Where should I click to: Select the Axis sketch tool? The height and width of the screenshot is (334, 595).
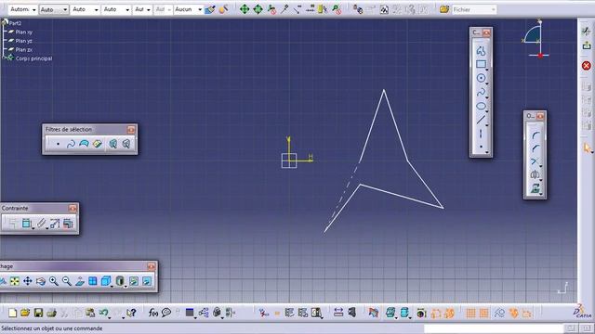(481, 134)
